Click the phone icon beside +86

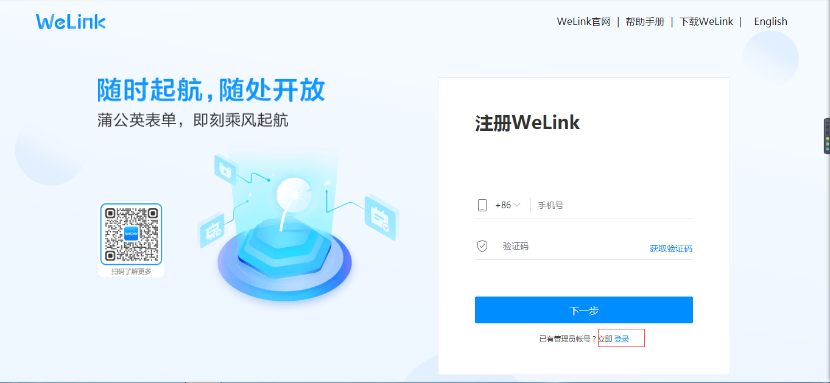(482, 205)
